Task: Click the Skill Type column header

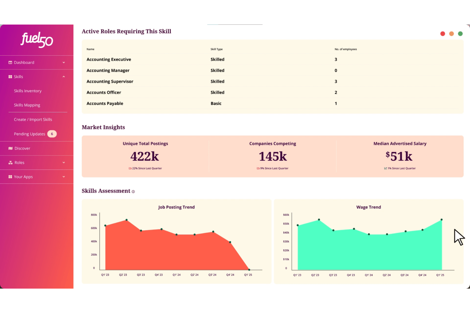Action: [x=217, y=49]
